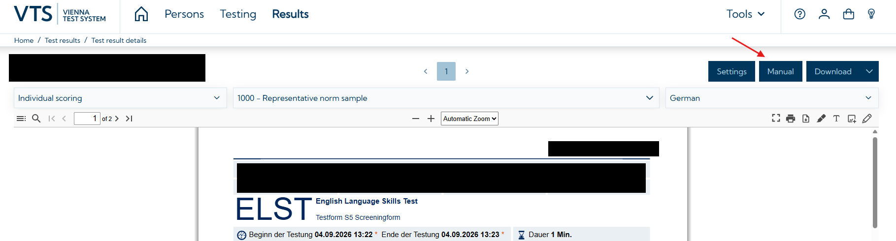
Task: Click the lightbulb tips icon
Action: point(871,14)
